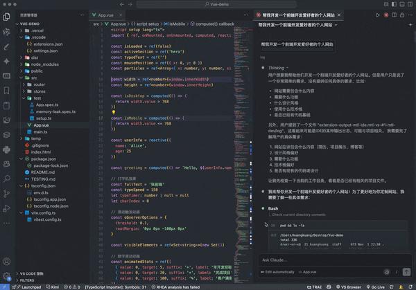
Task: Click the Ask Claude input field
Action: click(335, 260)
